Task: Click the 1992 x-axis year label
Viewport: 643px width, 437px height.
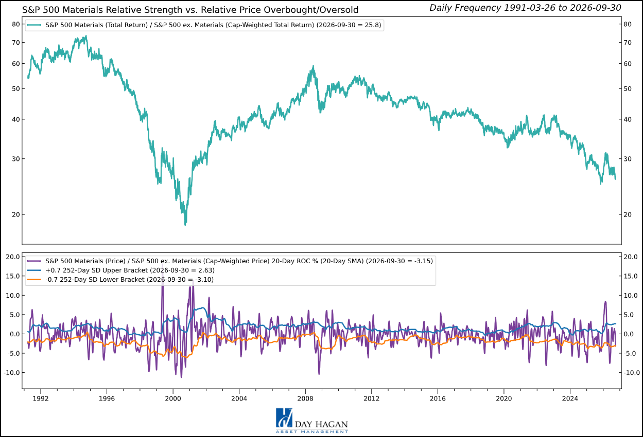Action: point(41,398)
